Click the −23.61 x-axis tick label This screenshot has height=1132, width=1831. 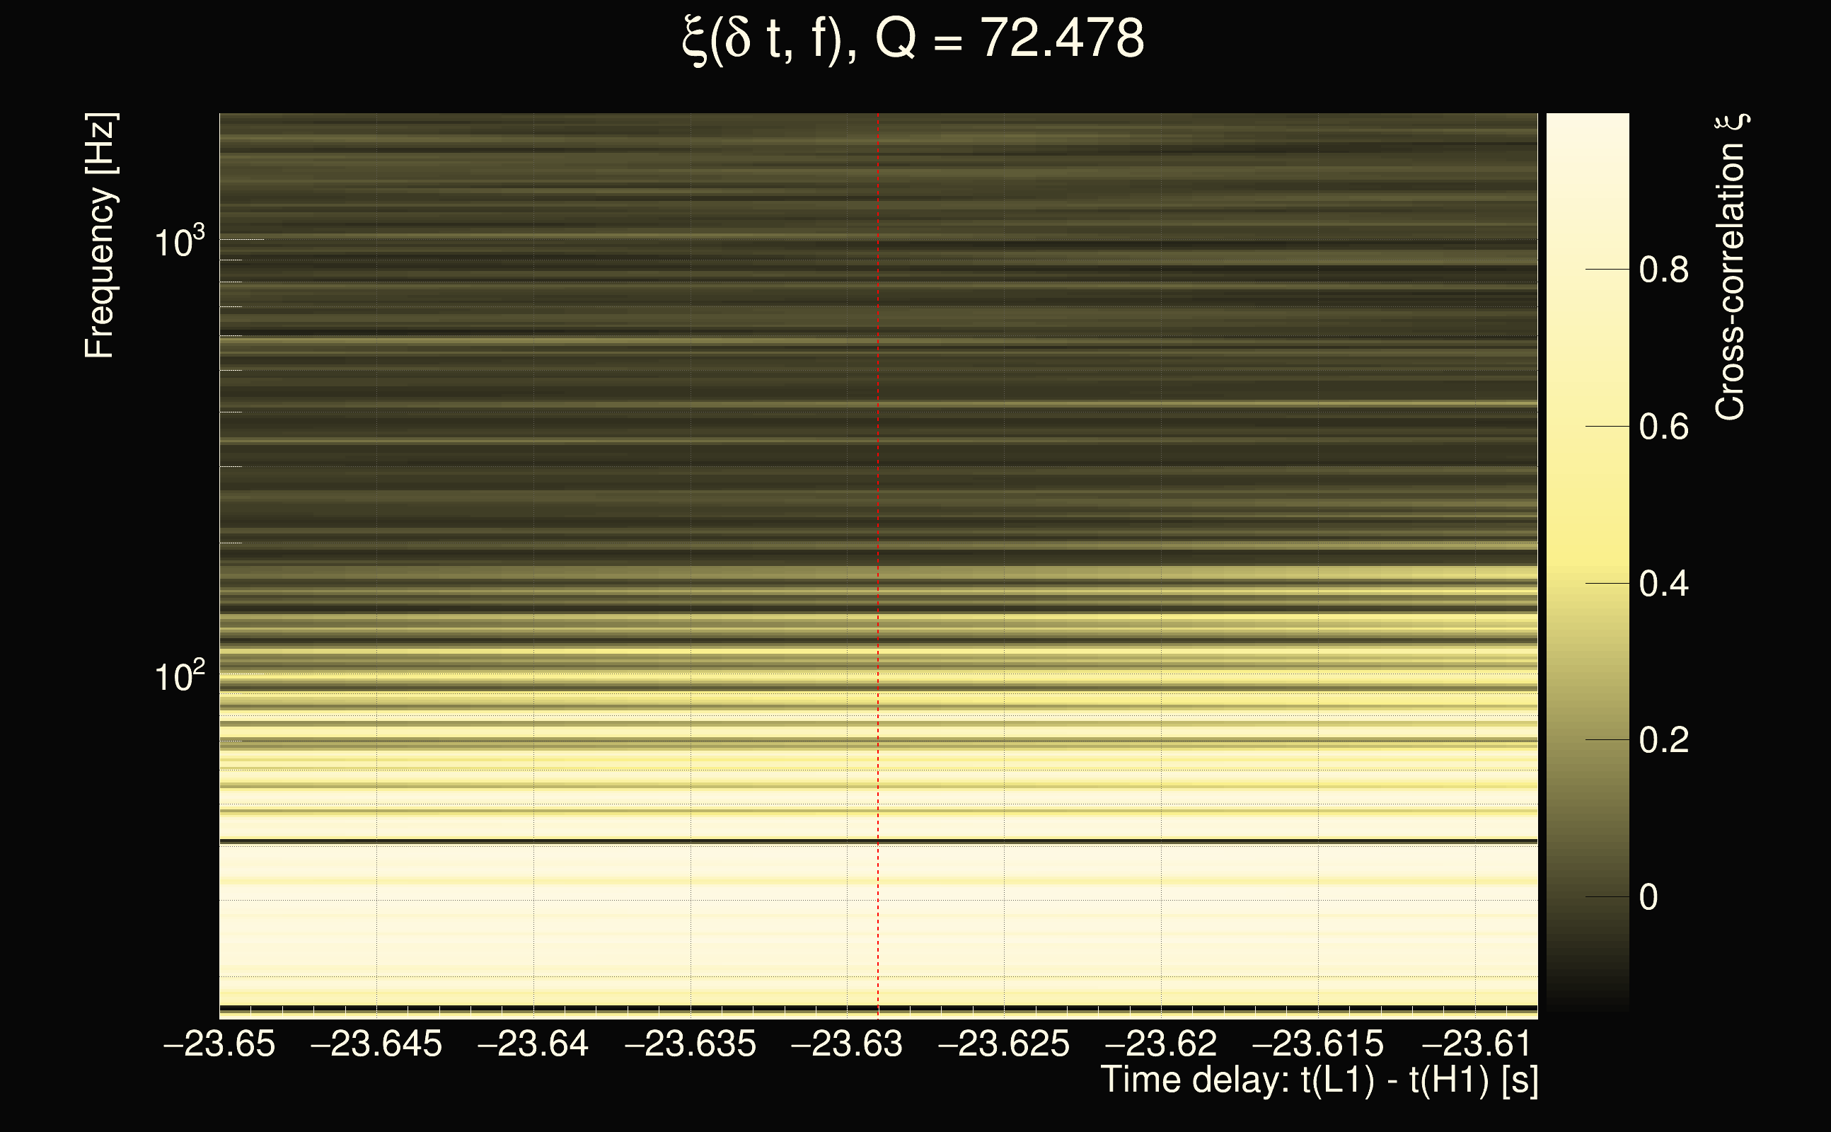click(x=1474, y=1044)
